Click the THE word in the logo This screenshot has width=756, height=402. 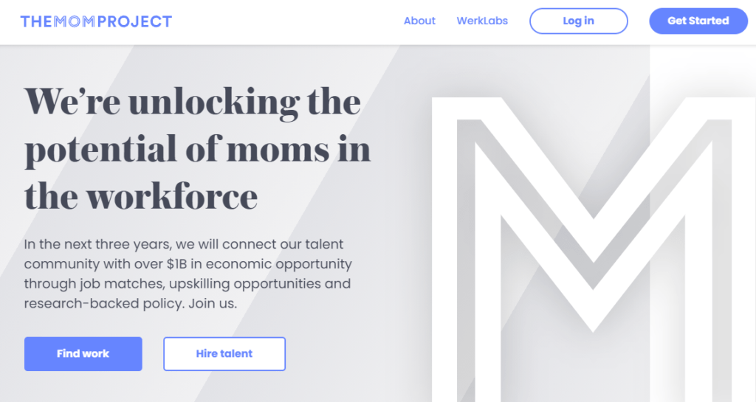point(36,21)
